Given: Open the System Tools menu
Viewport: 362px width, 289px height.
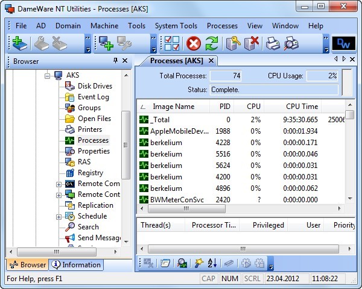Looking at the screenshot, I should (176, 26).
